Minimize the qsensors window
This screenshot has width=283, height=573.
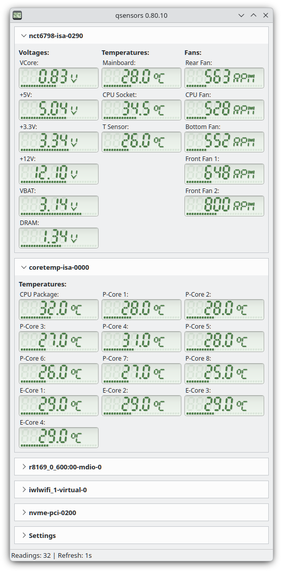point(241,15)
